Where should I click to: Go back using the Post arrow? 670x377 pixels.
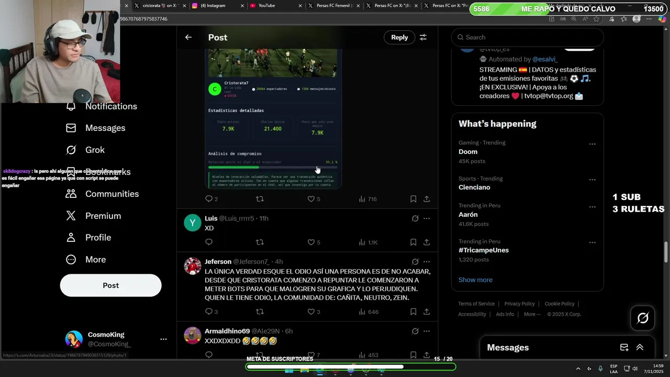point(188,37)
